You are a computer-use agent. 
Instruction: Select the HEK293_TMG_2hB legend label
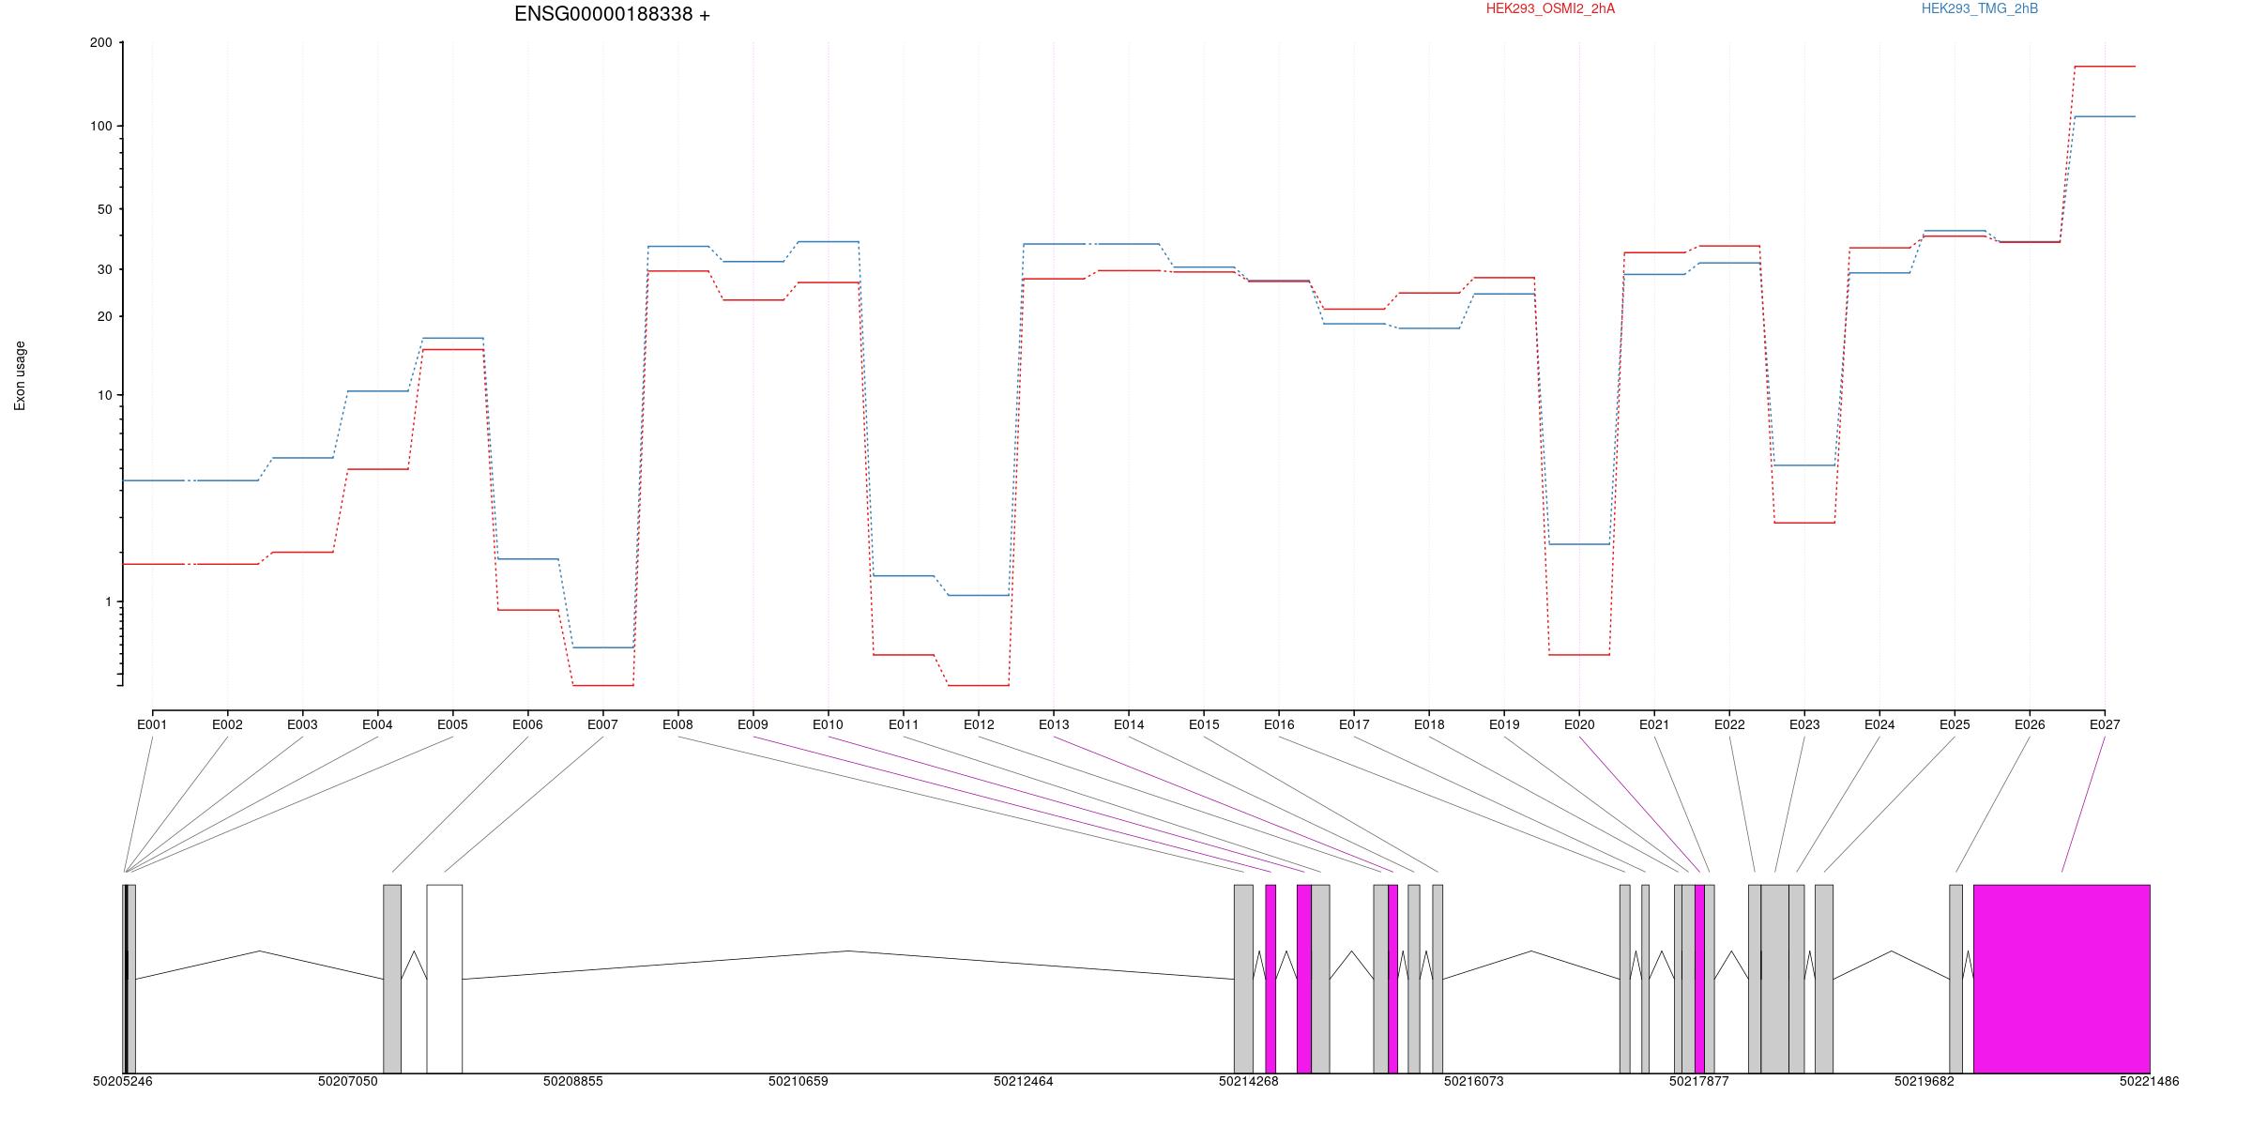point(1979,8)
